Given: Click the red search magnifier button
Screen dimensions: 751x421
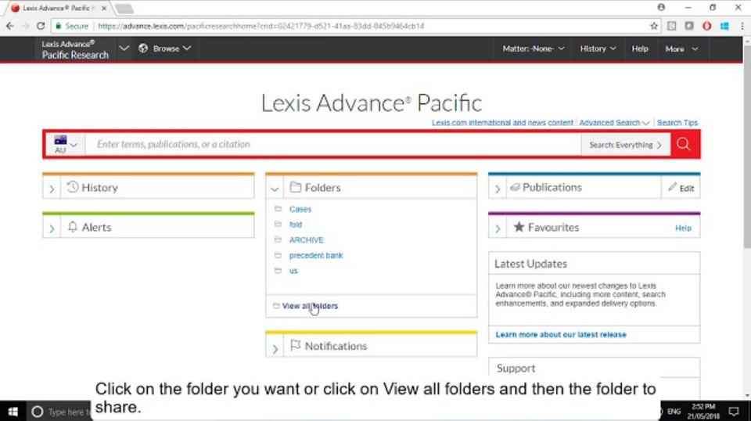Looking at the screenshot, I should (x=684, y=144).
